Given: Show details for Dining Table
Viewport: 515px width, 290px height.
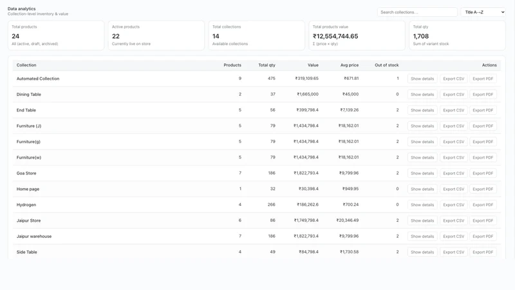Looking at the screenshot, I should [422, 94].
